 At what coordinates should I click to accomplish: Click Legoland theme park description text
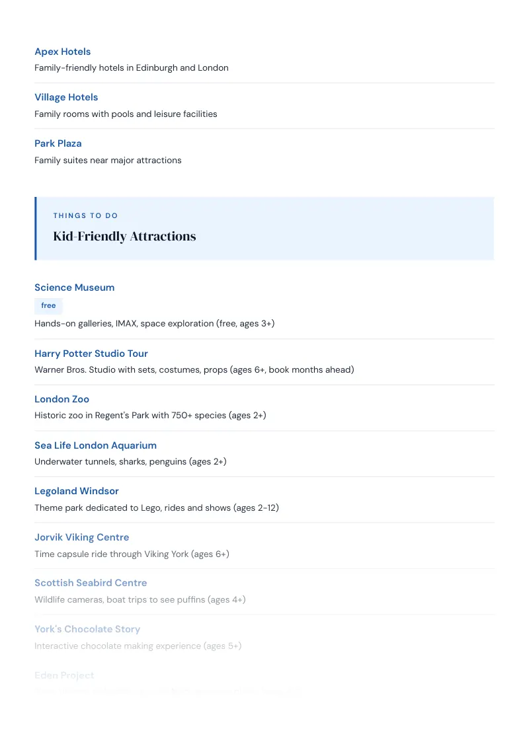coord(157,508)
